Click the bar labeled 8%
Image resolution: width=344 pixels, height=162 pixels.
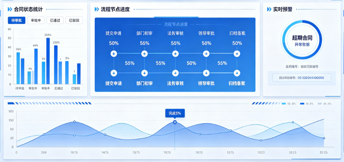(x=67, y=73)
